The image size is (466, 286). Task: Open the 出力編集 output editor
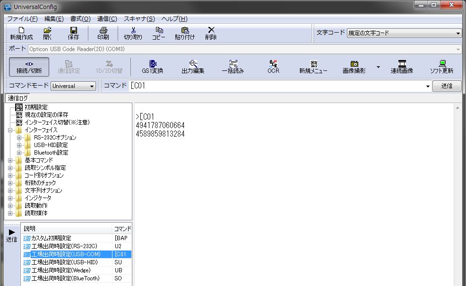(193, 67)
